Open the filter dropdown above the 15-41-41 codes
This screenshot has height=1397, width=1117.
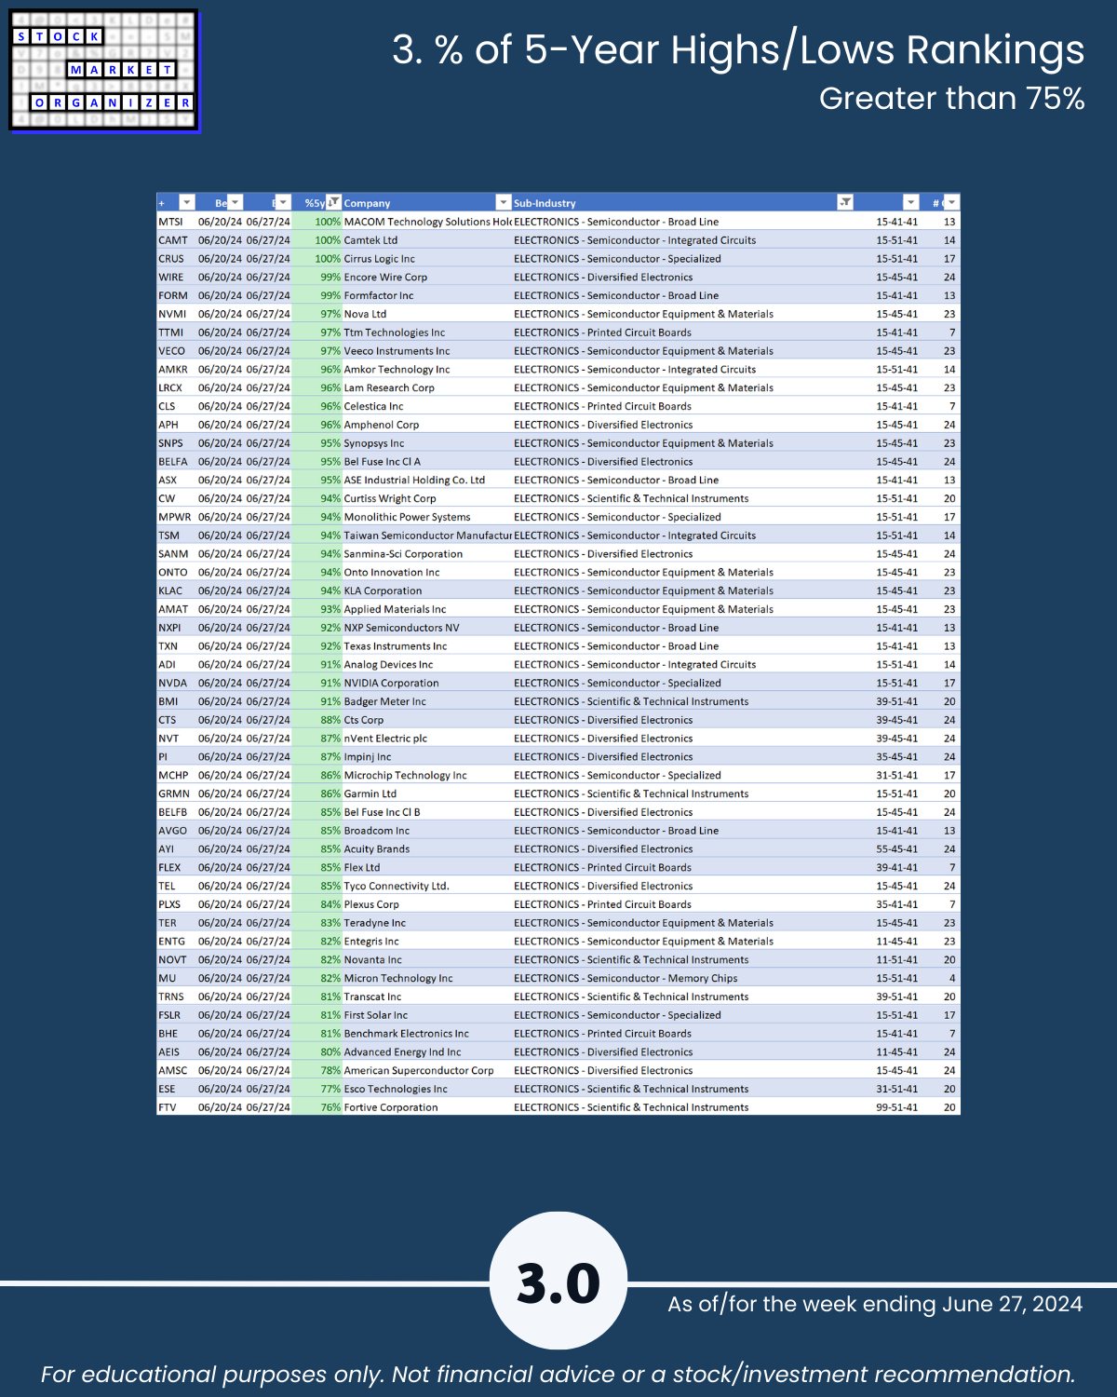click(x=911, y=203)
